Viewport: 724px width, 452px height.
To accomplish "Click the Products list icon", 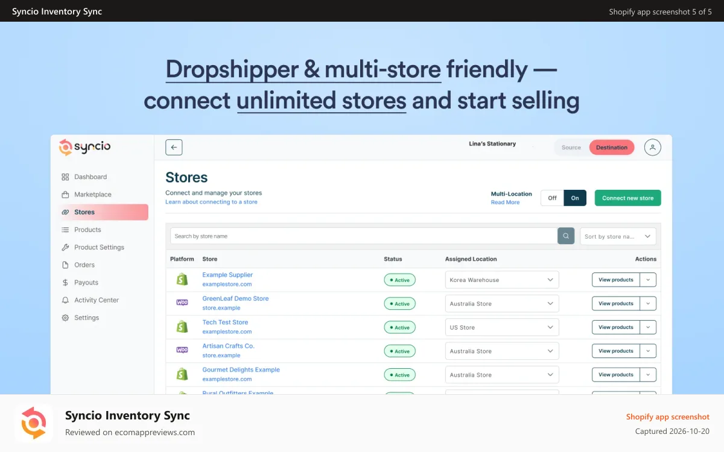I will [65, 230].
